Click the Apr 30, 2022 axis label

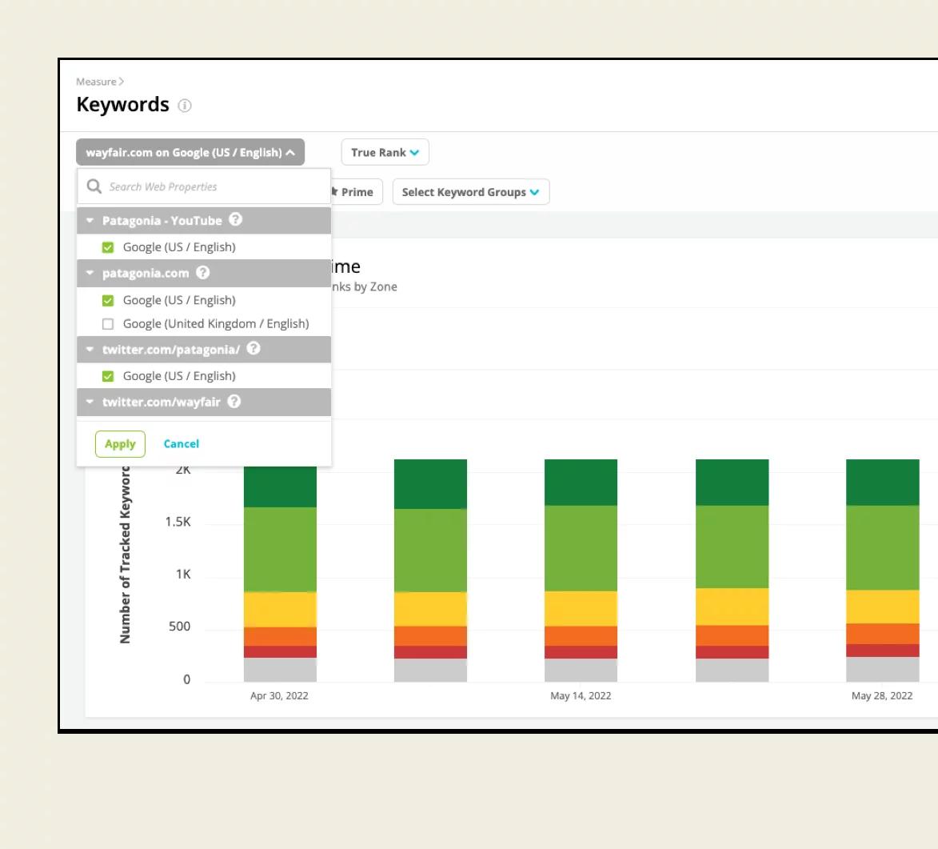click(279, 695)
